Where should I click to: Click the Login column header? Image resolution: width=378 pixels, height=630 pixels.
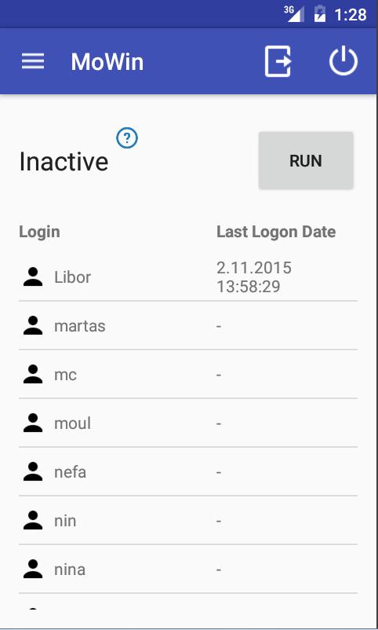click(x=39, y=232)
